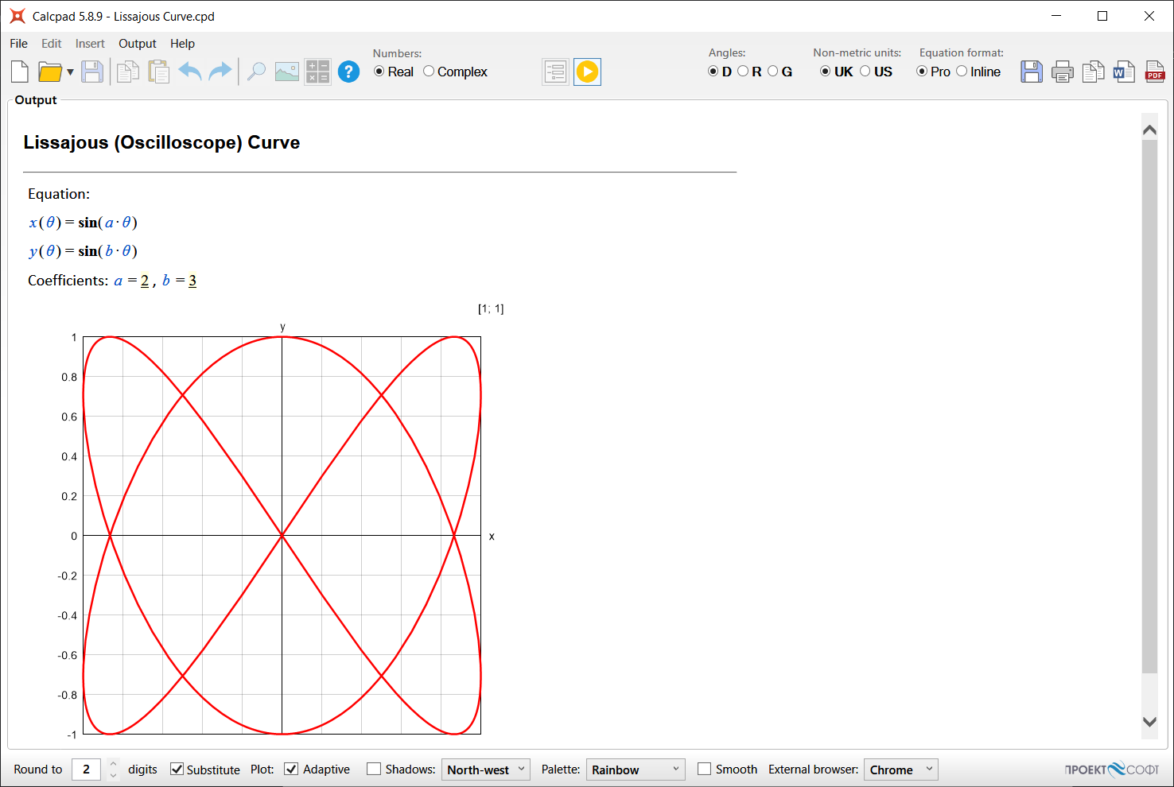Toggle the numeric keypad icon

click(317, 72)
